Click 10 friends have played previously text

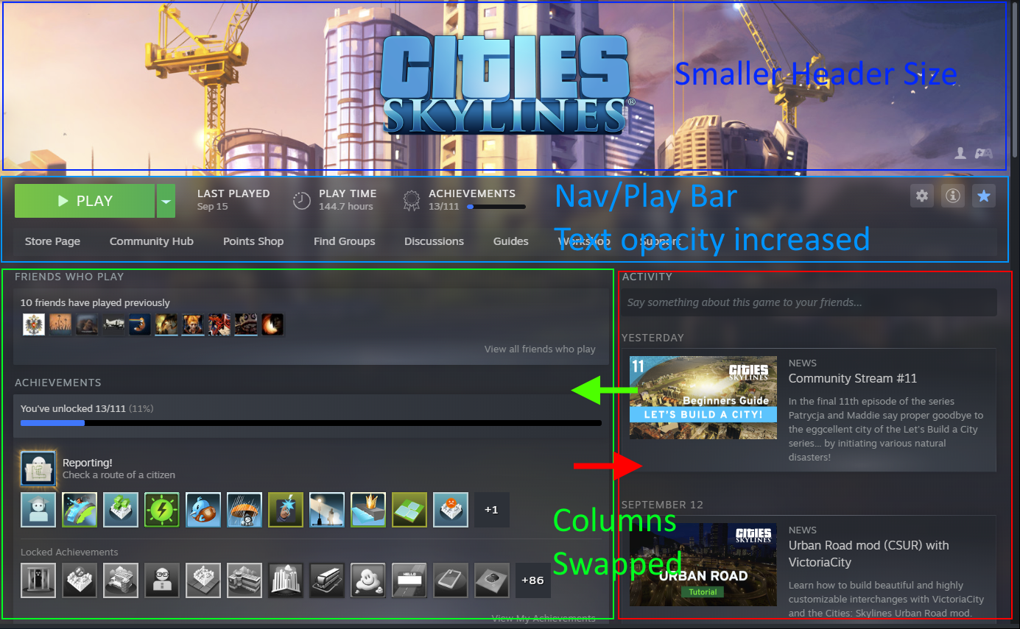[95, 302]
